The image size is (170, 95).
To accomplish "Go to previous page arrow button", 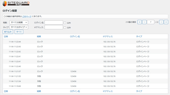I will pos(144,22).
